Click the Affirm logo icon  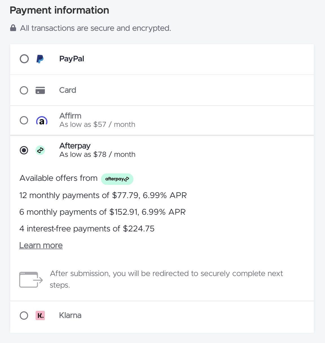pos(42,121)
